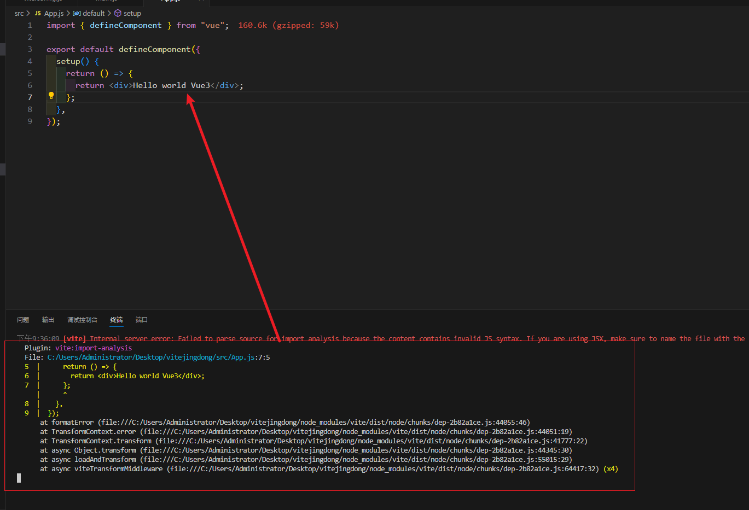Open the setup breadcrumb symbol list
This screenshot has height=510, width=749.
click(132, 13)
